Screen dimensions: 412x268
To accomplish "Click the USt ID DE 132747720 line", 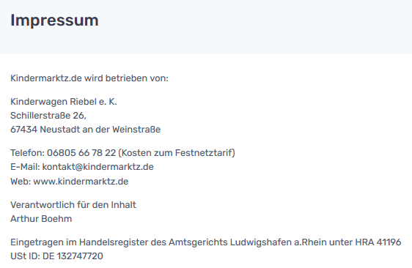I will pos(56,256).
